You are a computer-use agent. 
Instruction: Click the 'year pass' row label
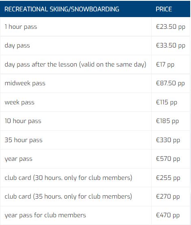18,159
